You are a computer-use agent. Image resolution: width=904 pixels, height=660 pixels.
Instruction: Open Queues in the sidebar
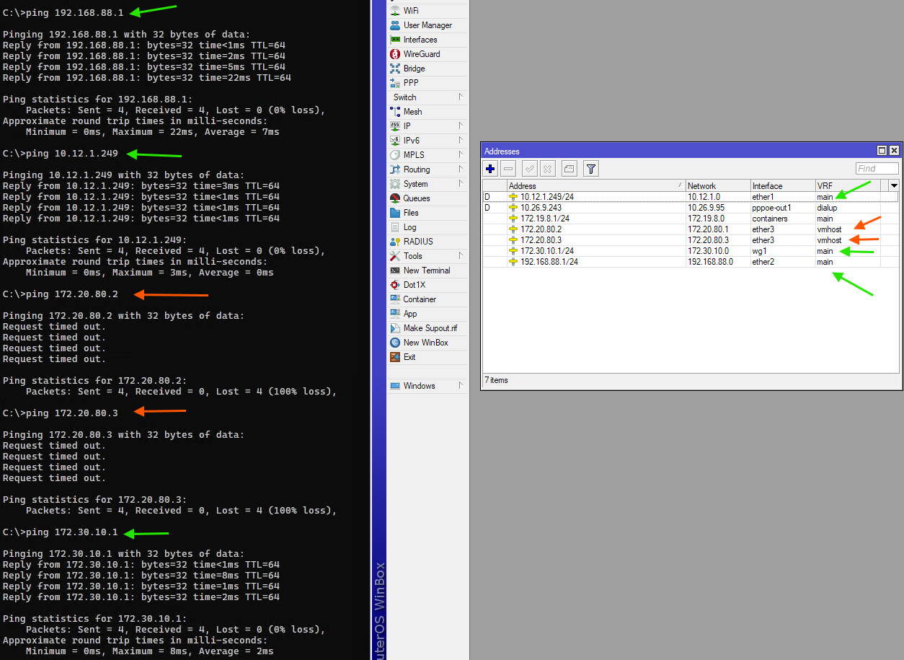416,198
